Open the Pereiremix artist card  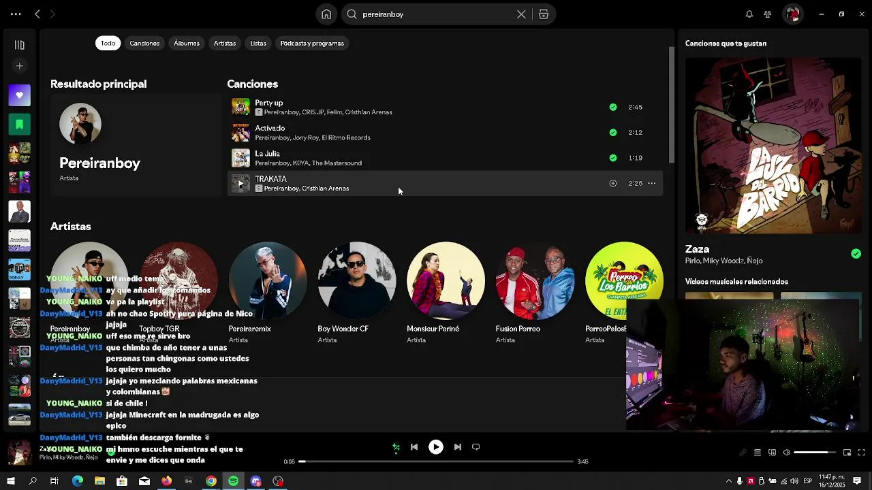tap(268, 293)
